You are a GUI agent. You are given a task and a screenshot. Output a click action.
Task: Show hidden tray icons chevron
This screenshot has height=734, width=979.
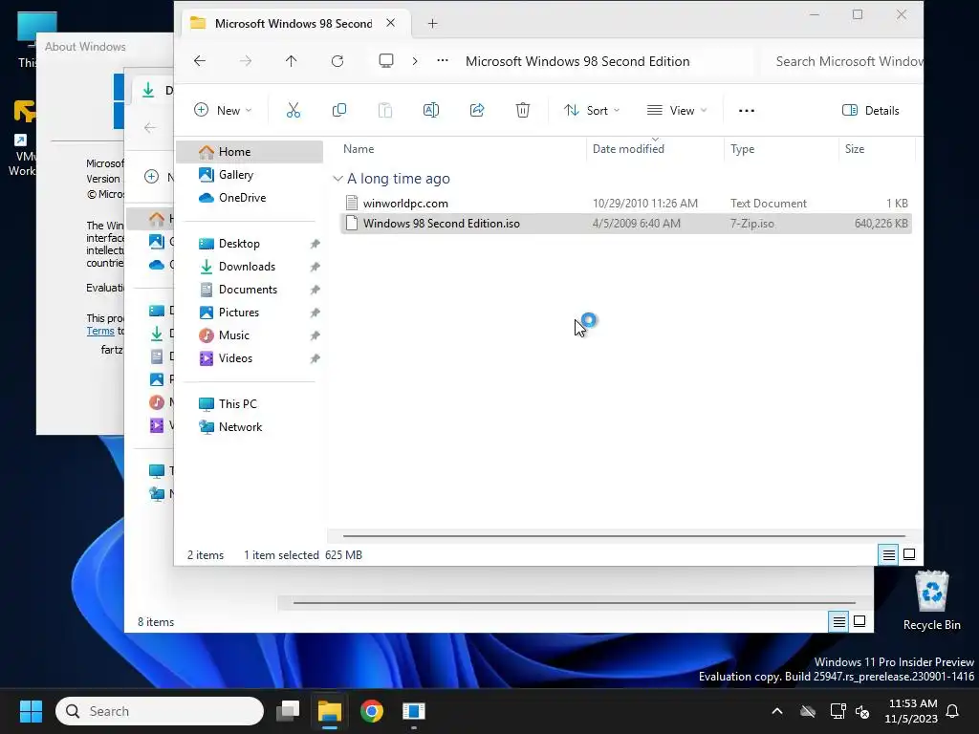click(777, 711)
